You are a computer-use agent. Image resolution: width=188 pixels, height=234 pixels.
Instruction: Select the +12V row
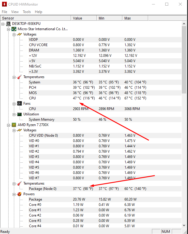point(105,56)
